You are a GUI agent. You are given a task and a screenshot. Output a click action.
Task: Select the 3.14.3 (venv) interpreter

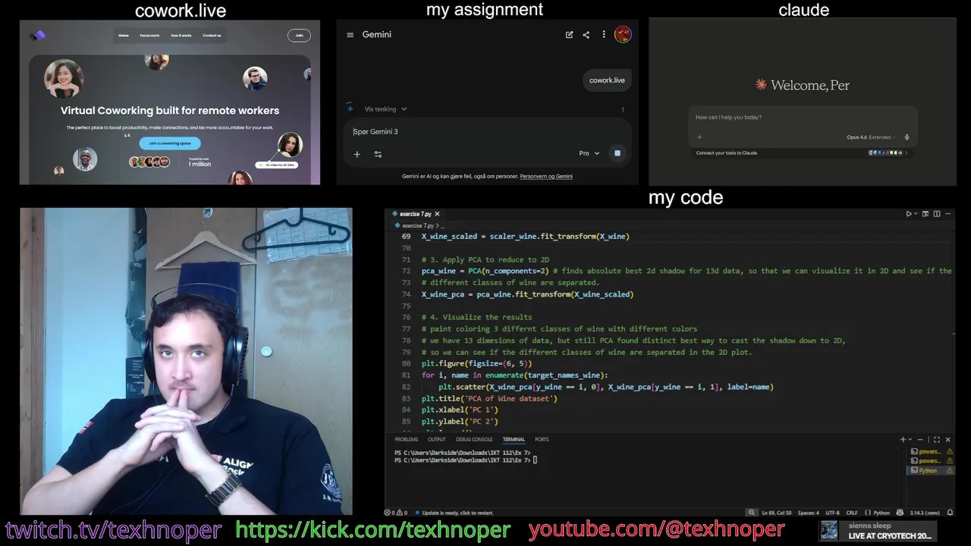[x=924, y=513]
